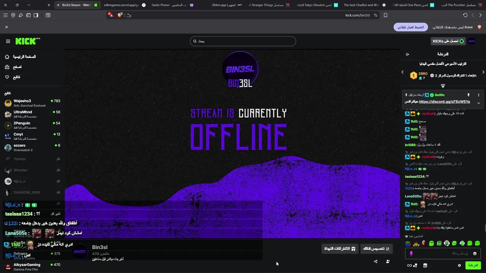
Task: Open the profile avatar menu in Kick header
Action: click(x=472, y=41)
